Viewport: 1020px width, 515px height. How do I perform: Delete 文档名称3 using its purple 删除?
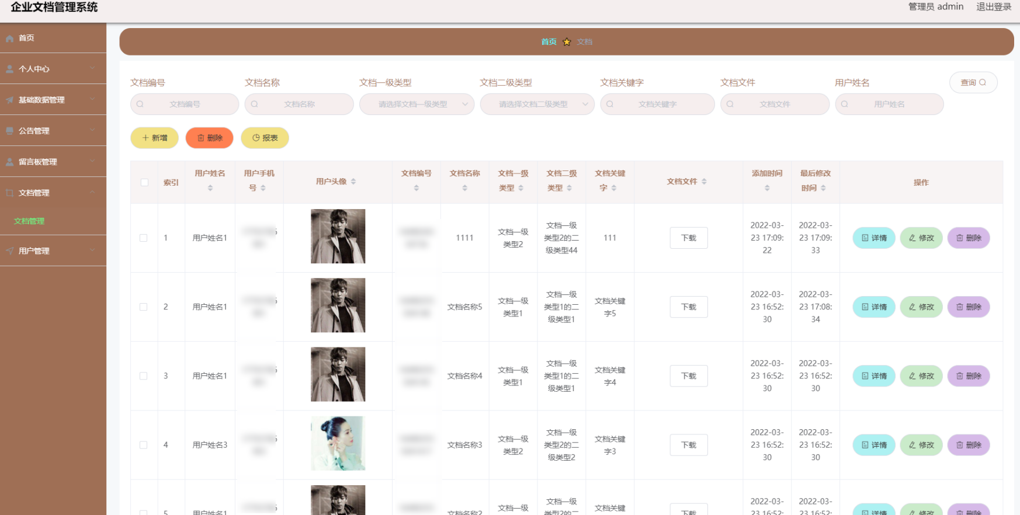pos(969,445)
